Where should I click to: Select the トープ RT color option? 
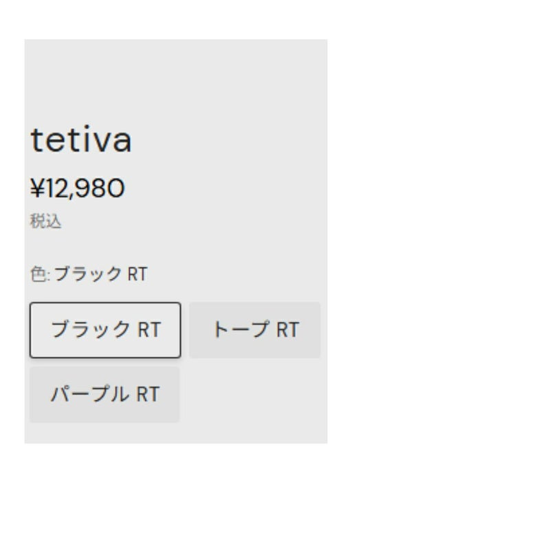point(254,330)
